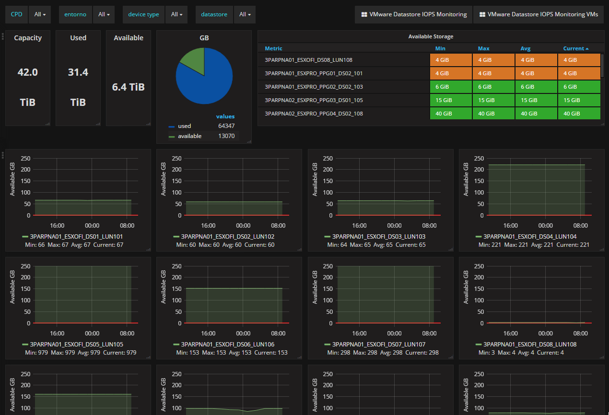The image size is (609, 415).
Task: Click the pie chart green available slice
Action: (194, 59)
